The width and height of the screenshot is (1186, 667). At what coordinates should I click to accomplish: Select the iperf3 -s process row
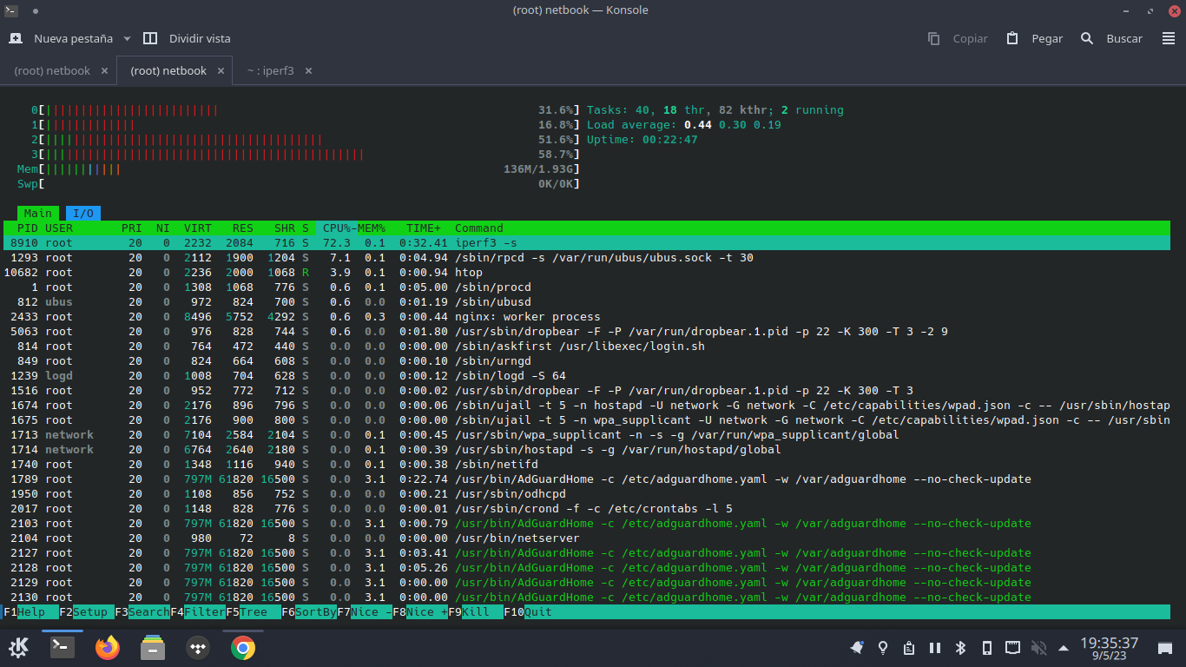click(x=587, y=242)
